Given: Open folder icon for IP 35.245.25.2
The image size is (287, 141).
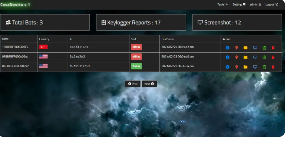Looking at the screenshot, I should click(245, 57).
